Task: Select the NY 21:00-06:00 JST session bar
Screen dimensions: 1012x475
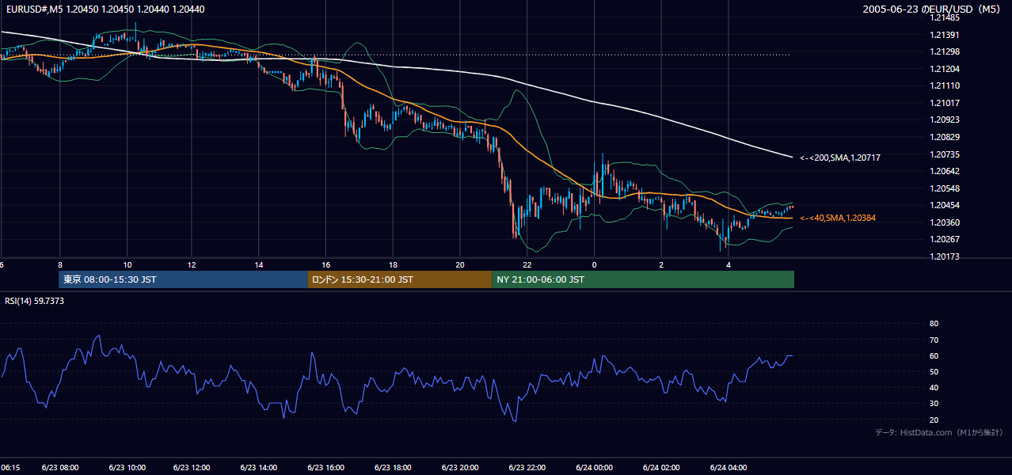Action: [x=642, y=279]
